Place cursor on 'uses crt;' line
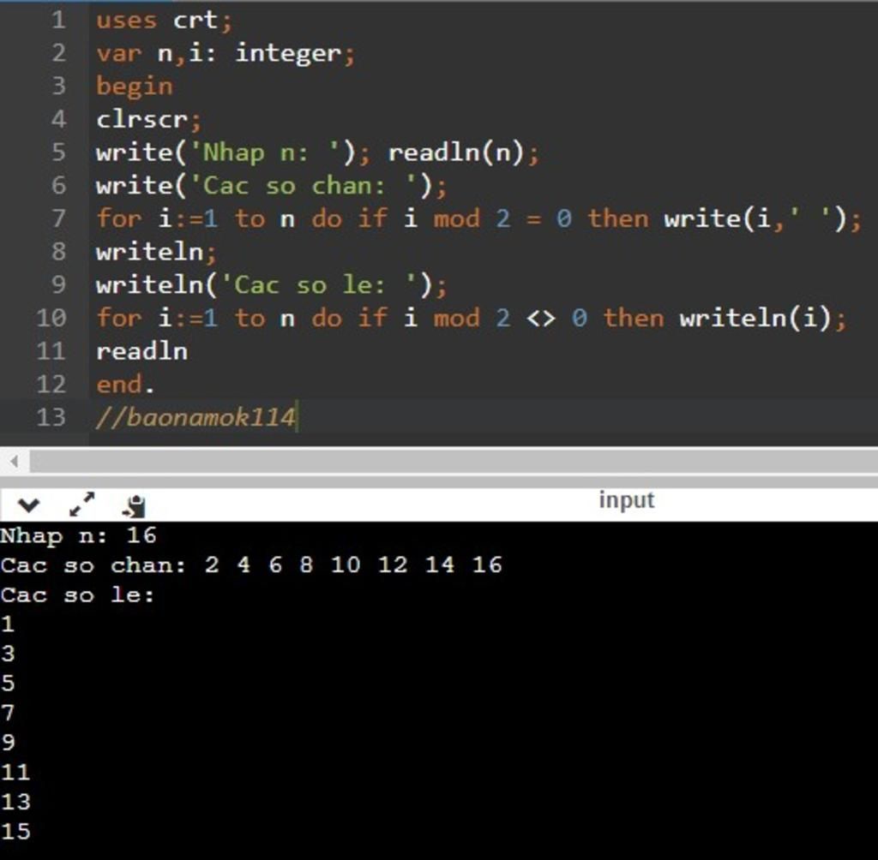Screen dimensions: 878x860 point(164,21)
